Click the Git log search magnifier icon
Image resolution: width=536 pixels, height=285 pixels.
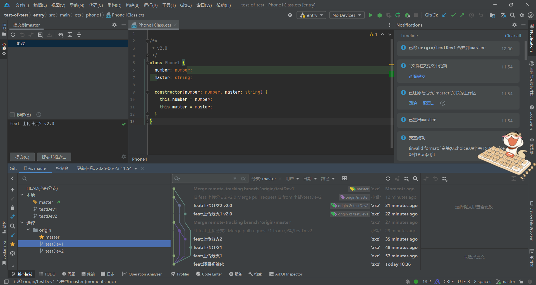[415, 179]
